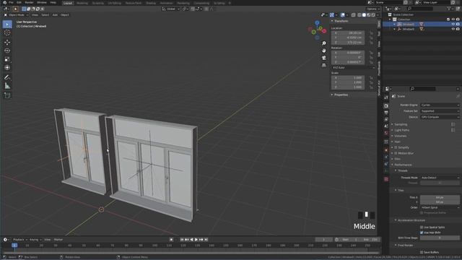Toggle Collection visibility eye
This screenshot has width=462, height=260.
click(453, 19)
